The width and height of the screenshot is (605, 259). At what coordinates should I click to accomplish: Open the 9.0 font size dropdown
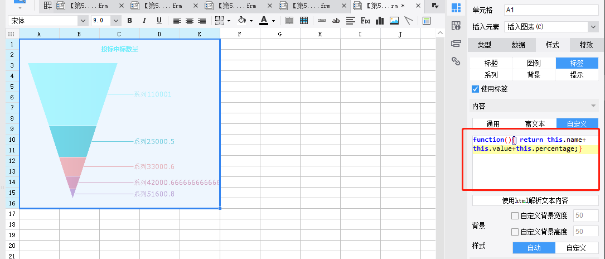pos(116,21)
